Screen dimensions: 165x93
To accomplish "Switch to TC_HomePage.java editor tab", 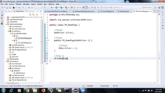I will (x=106, y=11).
